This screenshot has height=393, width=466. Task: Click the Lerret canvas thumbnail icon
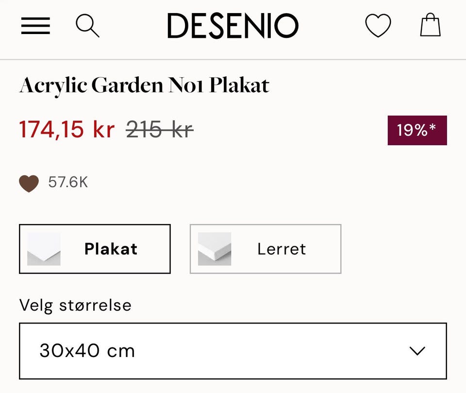[x=215, y=249]
